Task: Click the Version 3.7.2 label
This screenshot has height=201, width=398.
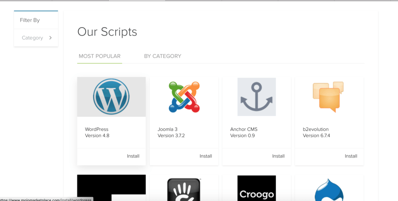Action: click(x=171, y=136)
